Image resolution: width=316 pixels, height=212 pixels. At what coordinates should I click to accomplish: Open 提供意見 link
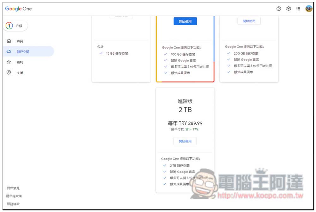13,188
